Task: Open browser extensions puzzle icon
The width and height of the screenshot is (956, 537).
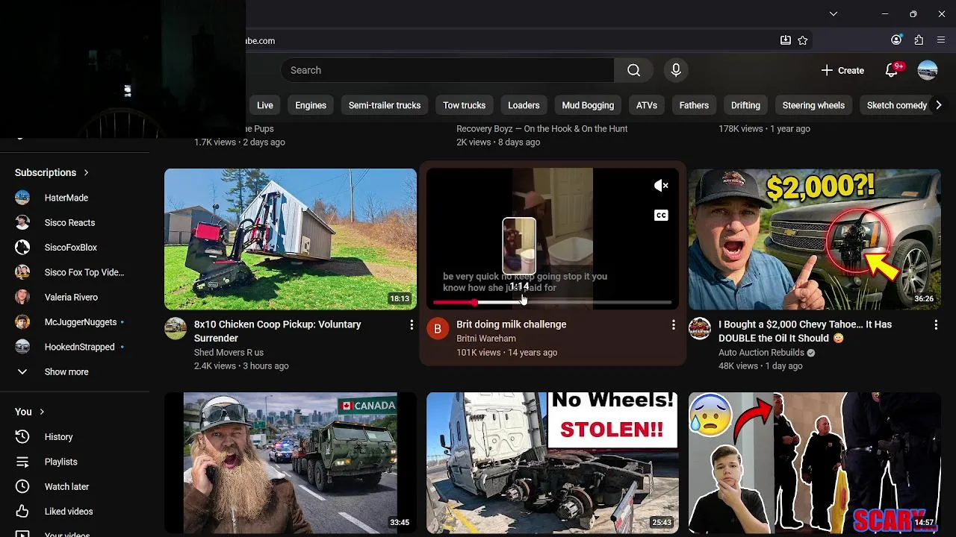Action: click(919, 40)
